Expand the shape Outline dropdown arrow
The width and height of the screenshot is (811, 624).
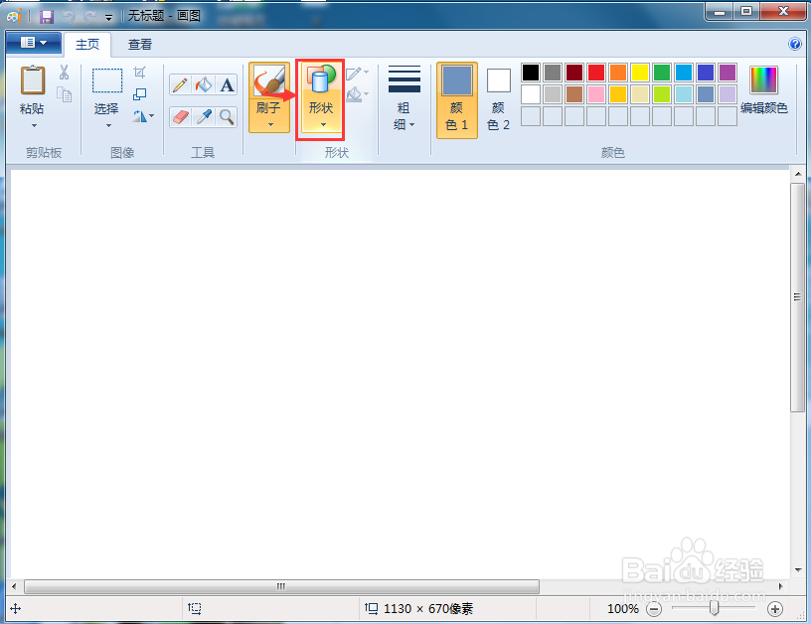(366, 72)
